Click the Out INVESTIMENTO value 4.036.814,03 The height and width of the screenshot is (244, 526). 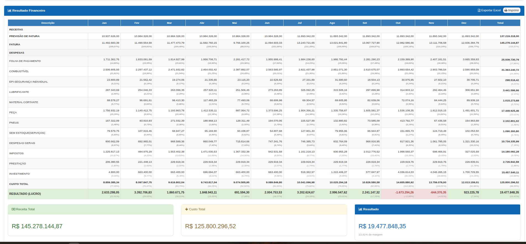click(x=406, y=172)
